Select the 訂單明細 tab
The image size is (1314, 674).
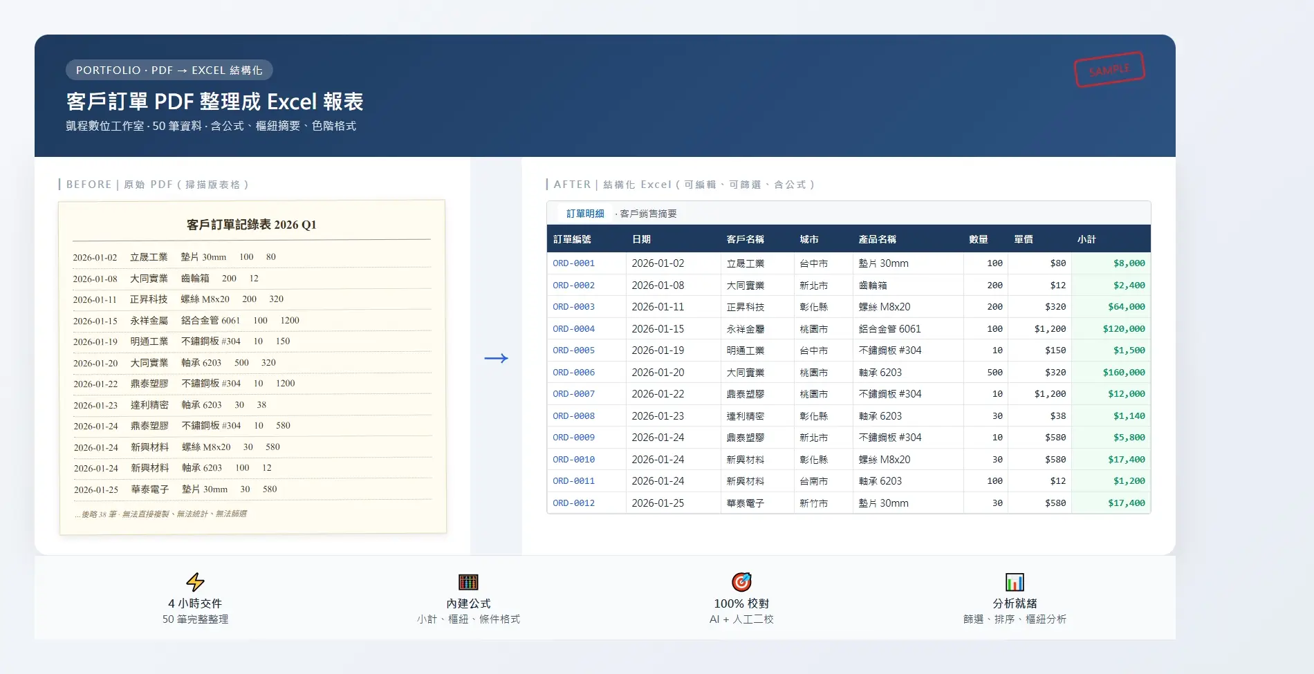[x=585, y=214]
